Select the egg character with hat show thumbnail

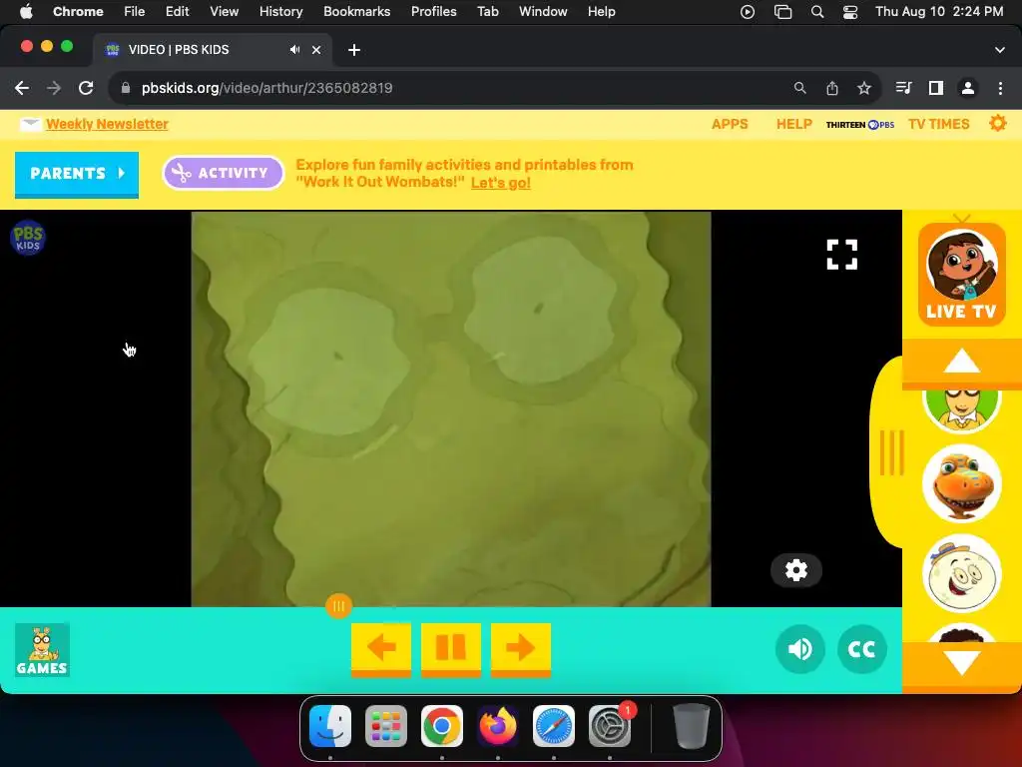click(x=961, y=574)
